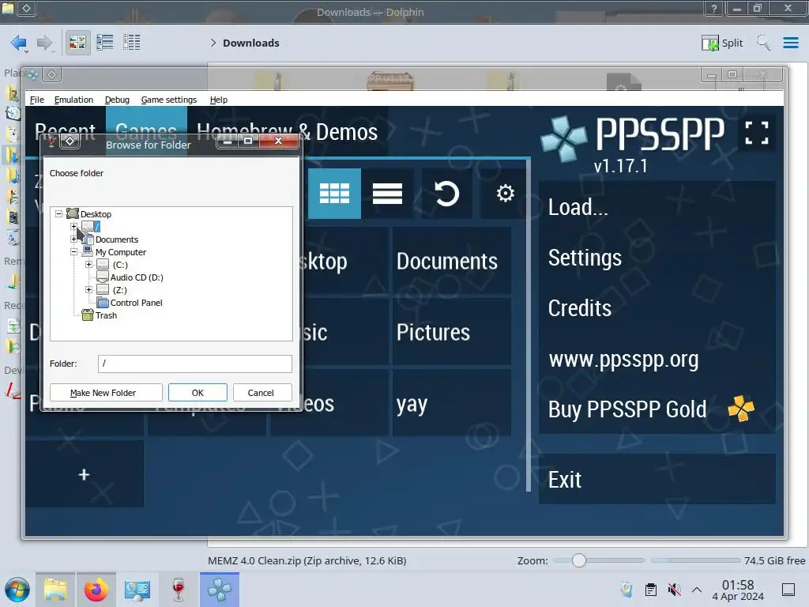The width and height of the screenshot is (809, 607).
Task: Open the game browser gear settings
Action: pos(505,194)
